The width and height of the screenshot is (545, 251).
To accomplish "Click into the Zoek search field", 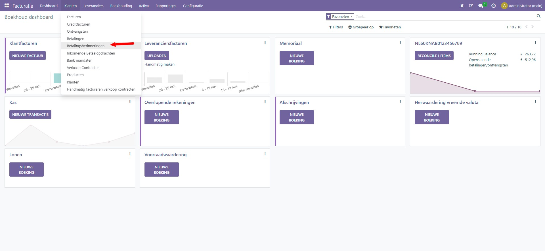I will (x=443, y=17).
